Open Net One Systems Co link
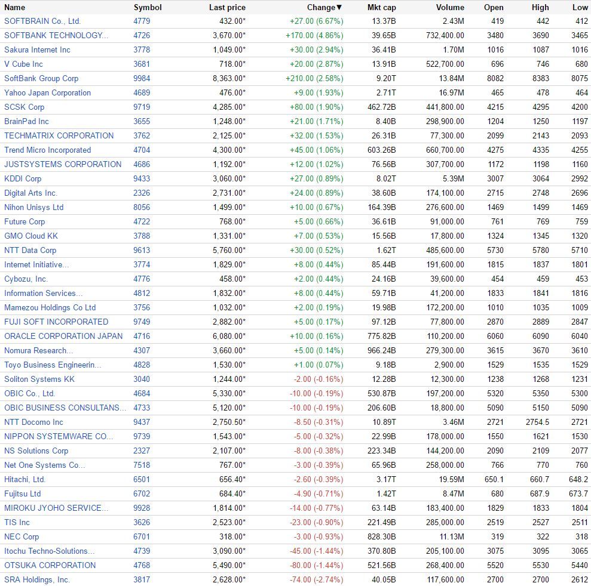The width and height of the screenshot is (591, 586). click(x=44, y=464)
